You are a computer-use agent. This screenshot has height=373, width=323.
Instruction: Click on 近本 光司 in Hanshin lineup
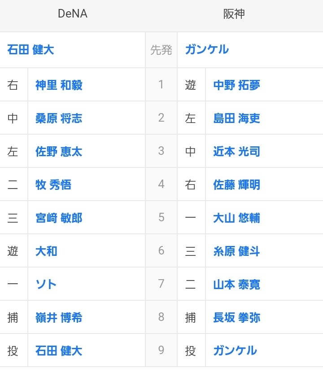coord(236,151)
